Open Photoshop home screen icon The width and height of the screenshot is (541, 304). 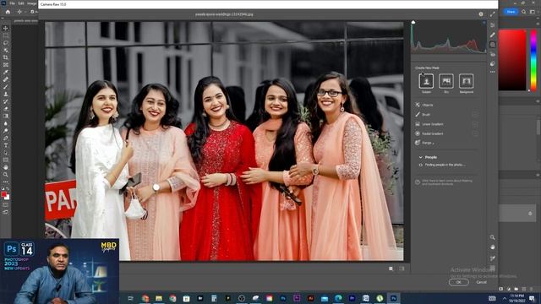coord(8,12)
